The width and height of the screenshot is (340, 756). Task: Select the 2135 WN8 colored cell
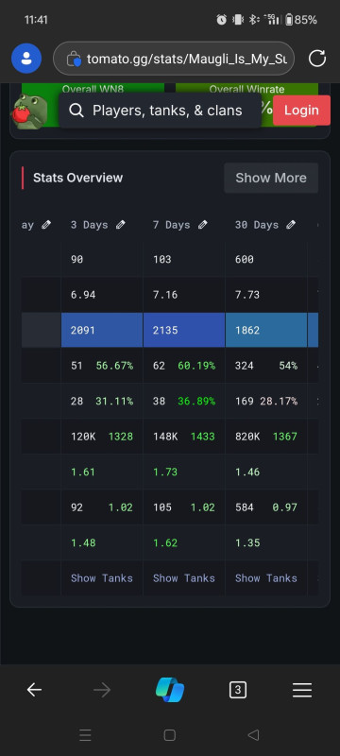184,330
